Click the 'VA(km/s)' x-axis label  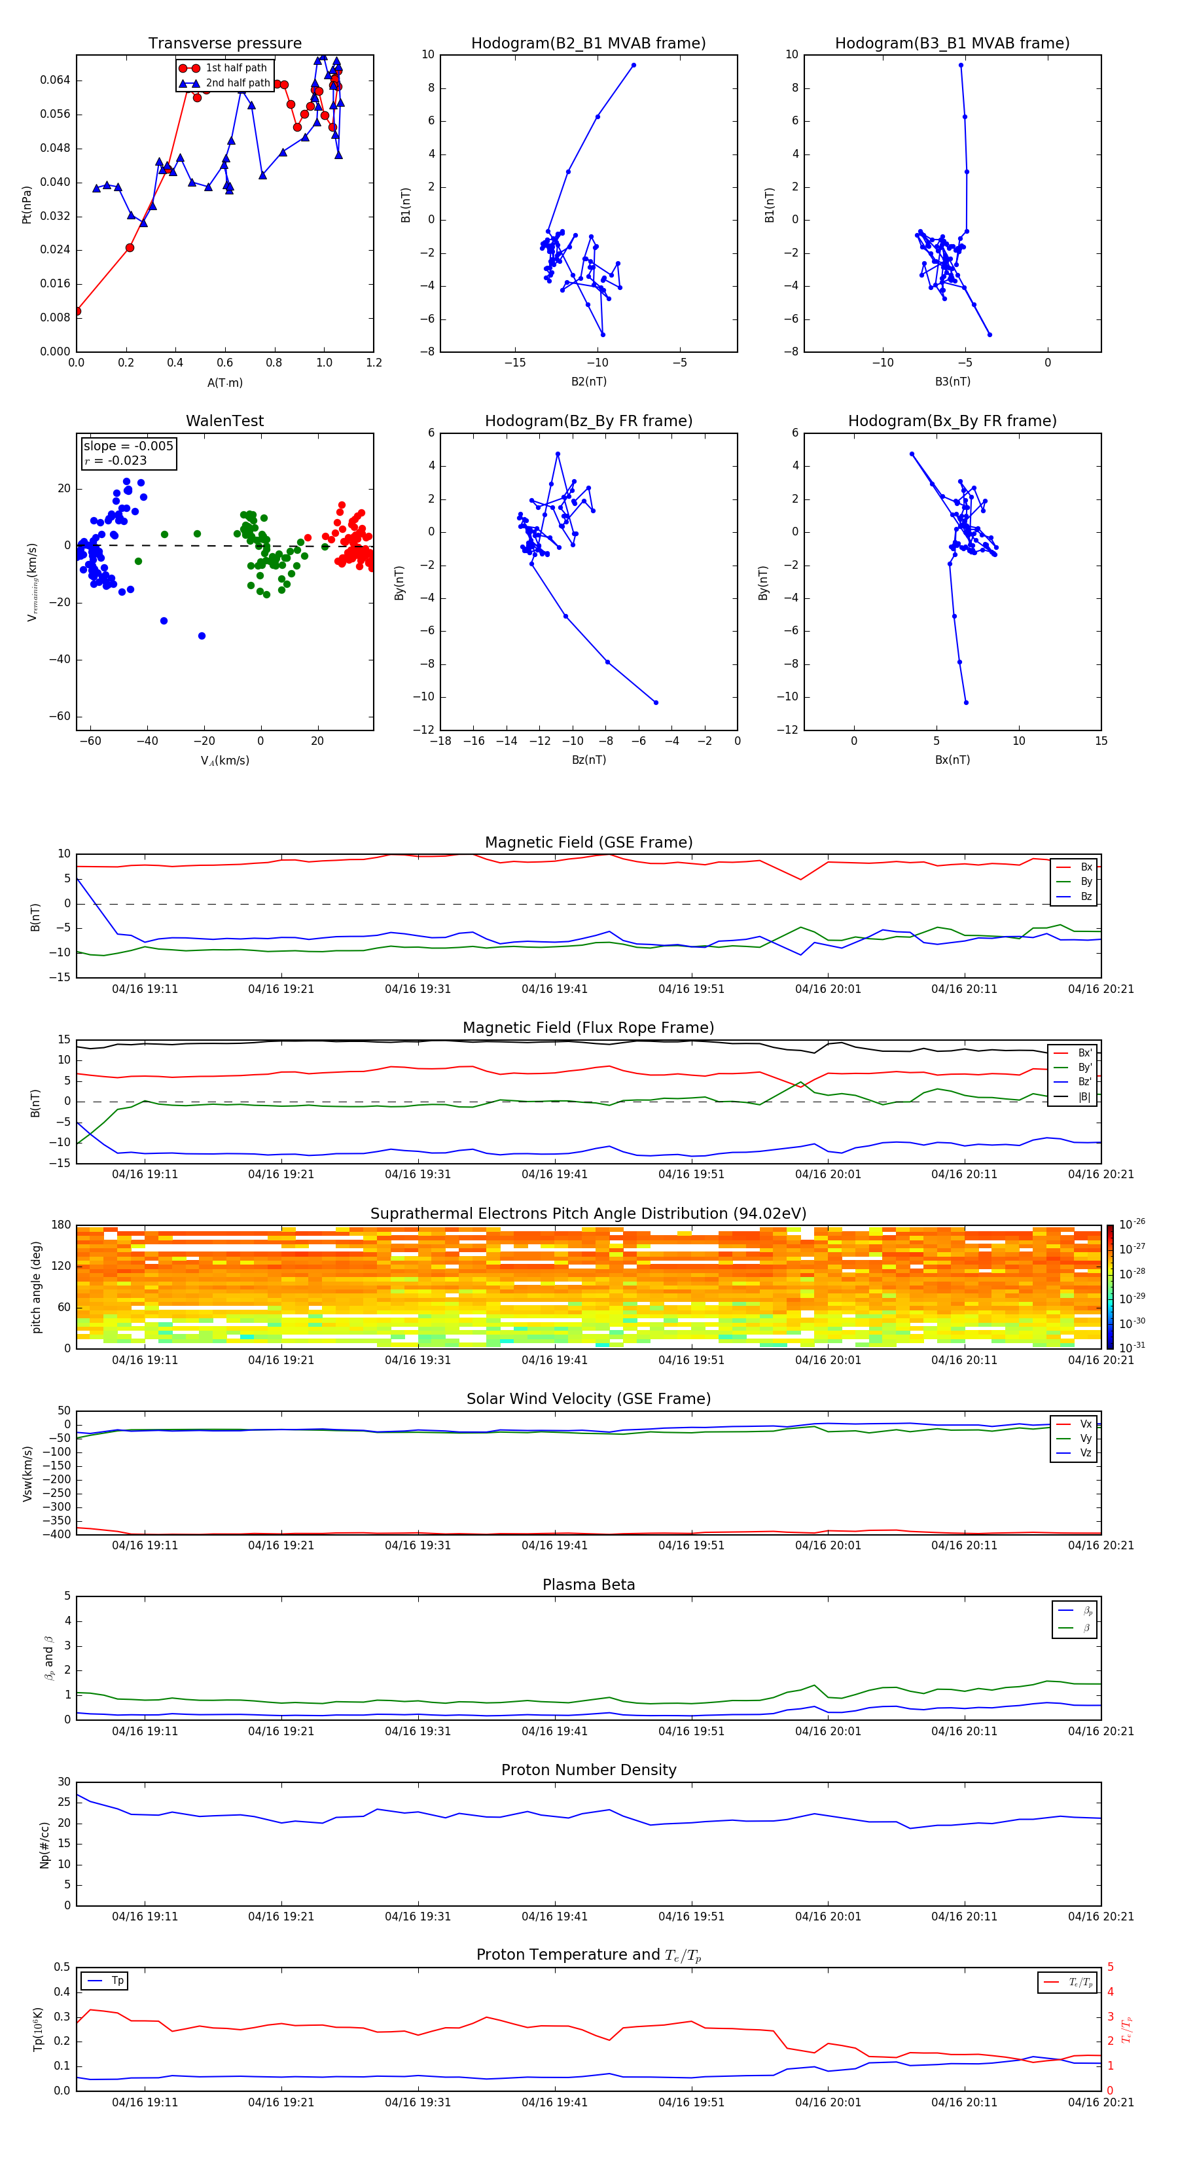pyautogui.click(x=224, y=761)
